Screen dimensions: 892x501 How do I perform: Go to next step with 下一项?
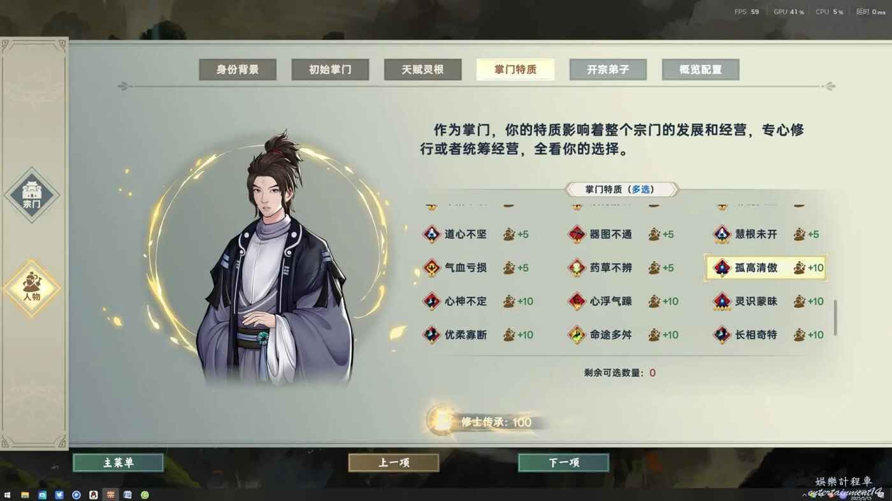[563, 463]
